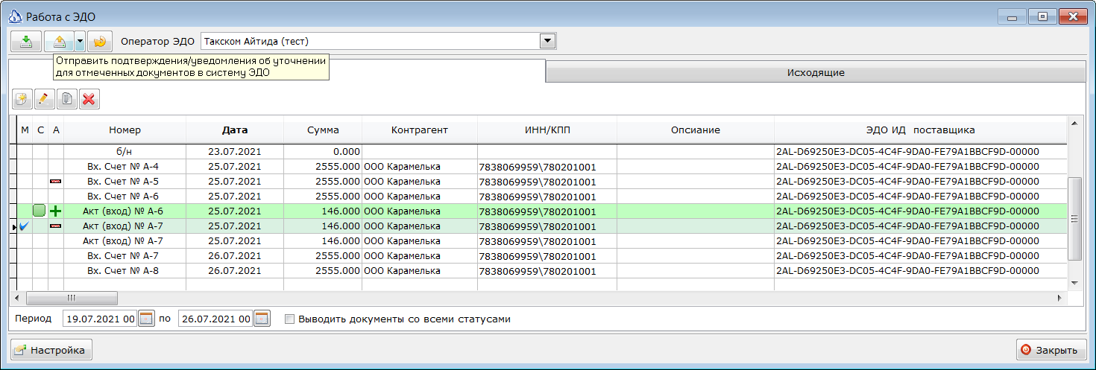The image size is (1096, 370).
Task: Click the 0.000 sum cell
Action: point(323,151)
